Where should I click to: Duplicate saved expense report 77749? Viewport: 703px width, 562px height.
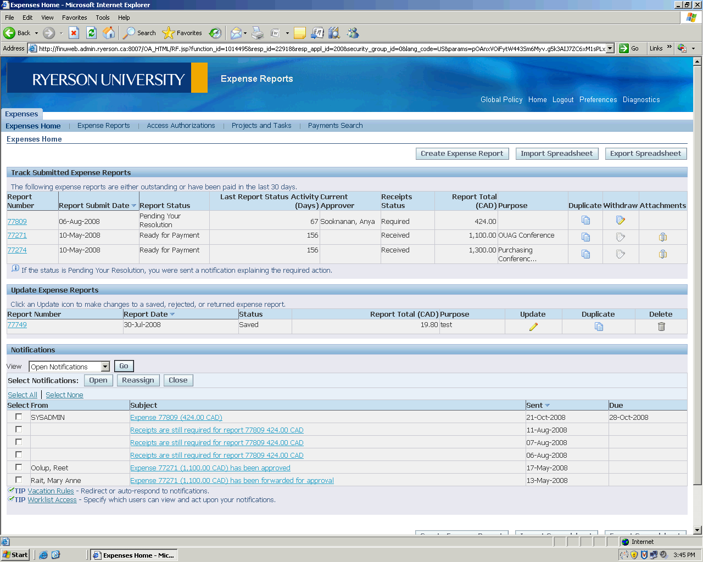coord(598,327)
